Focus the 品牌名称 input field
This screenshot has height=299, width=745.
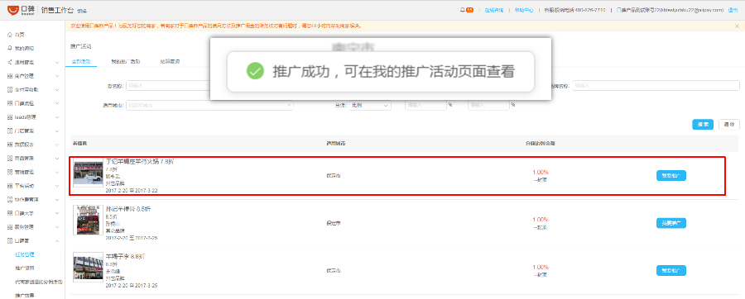(x=656, y=85)
